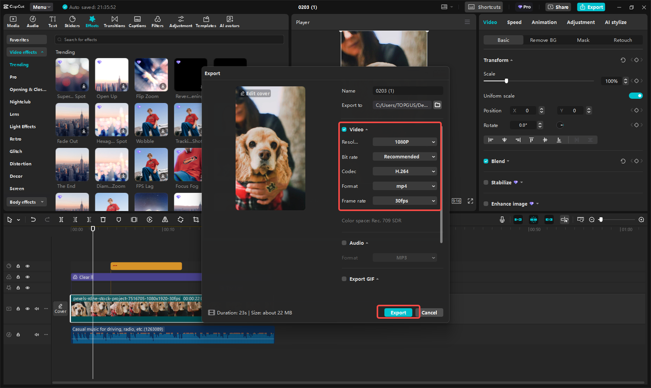Open the Resolution dropdown in Export dialog
The width and height of the screenshot is (651, 388).
coord(404,141)
